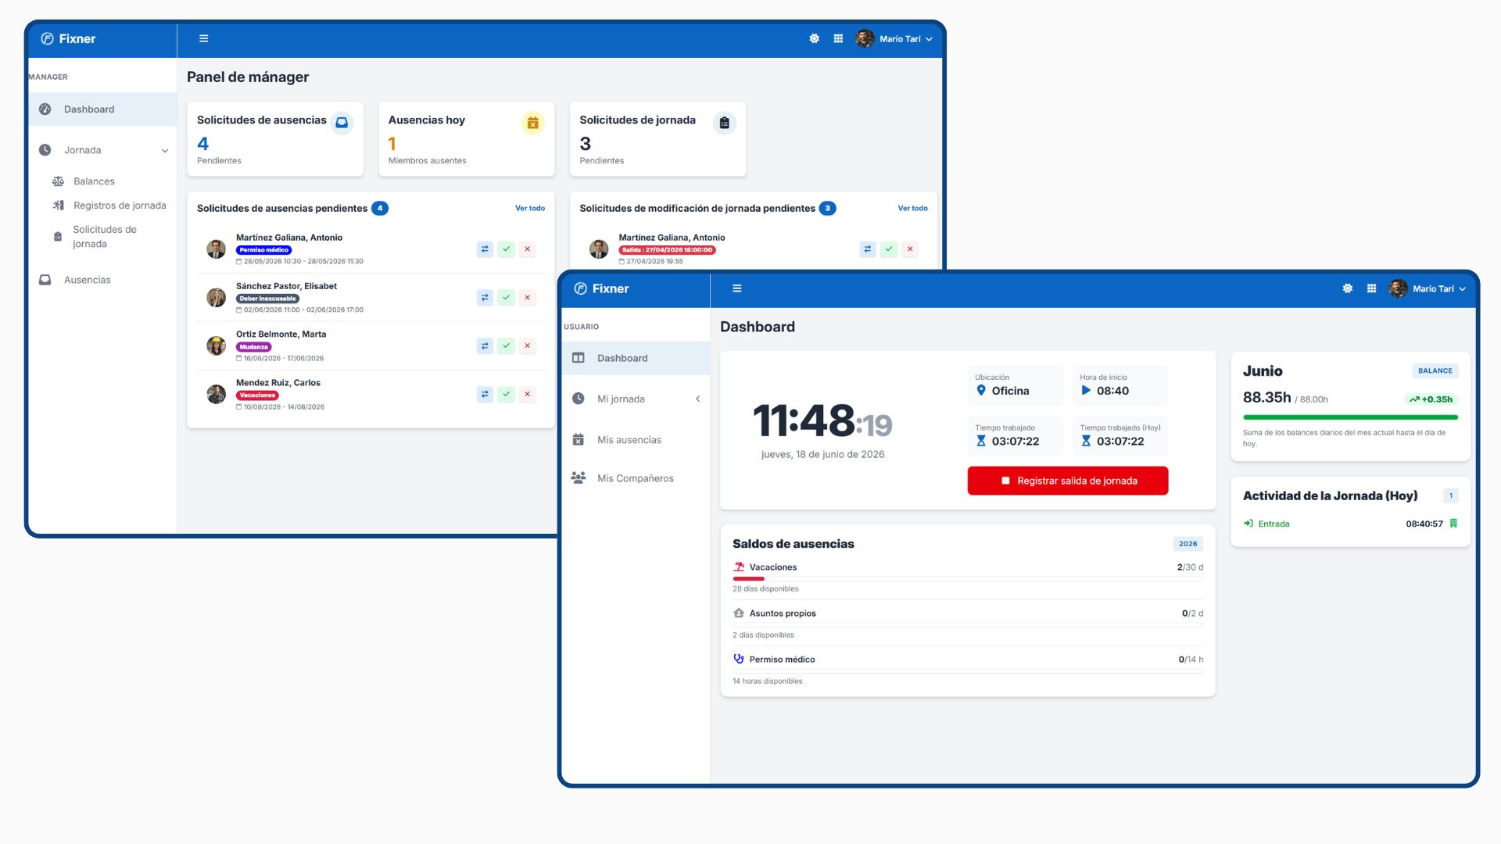Click Fixner logo in Manager window
Screen dimensions: 1501x844
coord(68,38)
